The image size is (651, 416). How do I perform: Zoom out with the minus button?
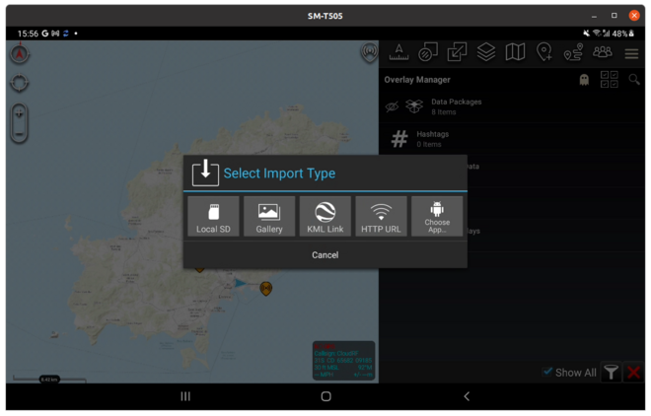[x=19, y=133]
